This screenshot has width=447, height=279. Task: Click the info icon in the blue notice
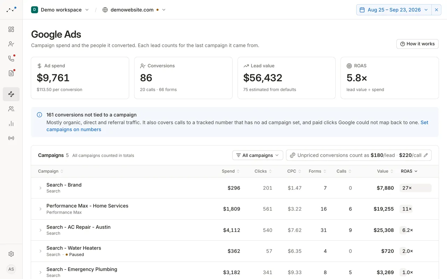click(x=39, y=115)
